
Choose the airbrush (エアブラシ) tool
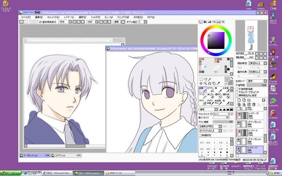(210, 90)
